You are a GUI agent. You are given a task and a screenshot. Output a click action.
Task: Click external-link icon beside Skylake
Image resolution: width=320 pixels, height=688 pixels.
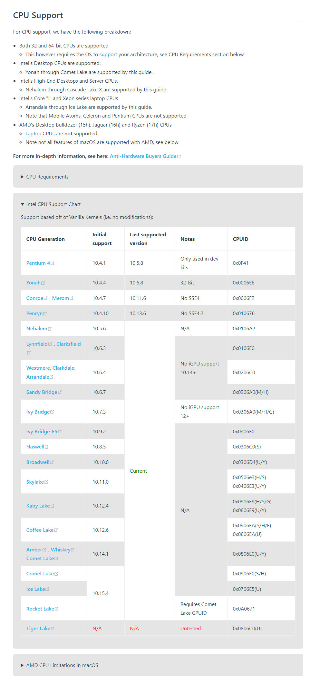pyautogui.click(x=46, y=482)
